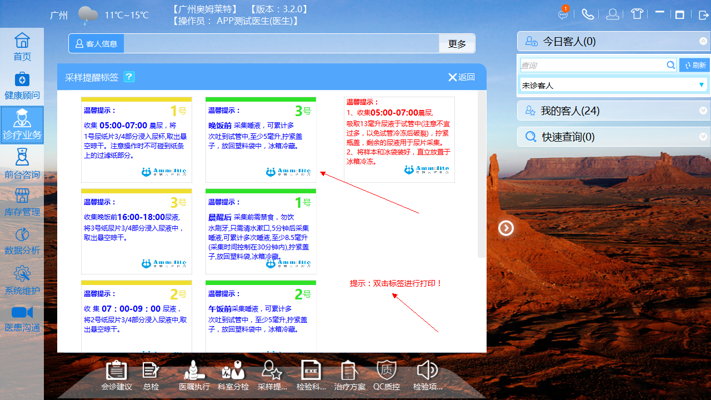Click the 刷新 button
This screenshot has height=400, width=711.
694,65
